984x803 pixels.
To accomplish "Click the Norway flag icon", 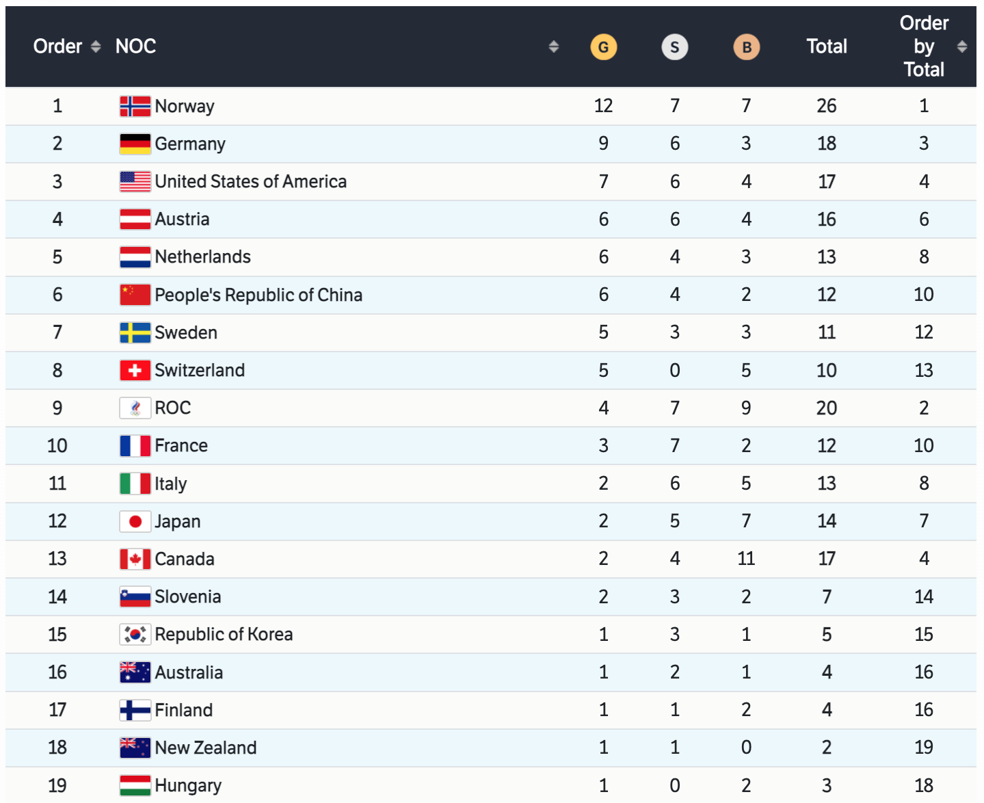I will click(x=135, y=106).
